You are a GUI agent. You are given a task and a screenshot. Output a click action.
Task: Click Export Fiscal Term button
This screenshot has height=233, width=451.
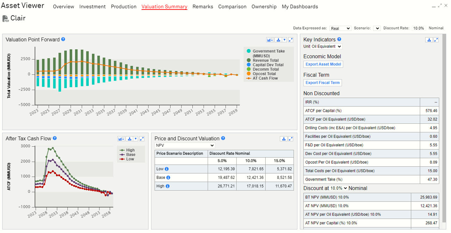pyautogui.click(x=322, y=82)
